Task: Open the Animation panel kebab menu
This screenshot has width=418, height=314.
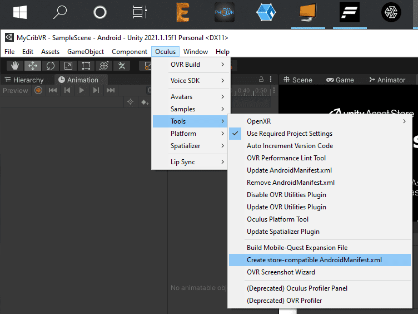Action: [x=271, y=79]
